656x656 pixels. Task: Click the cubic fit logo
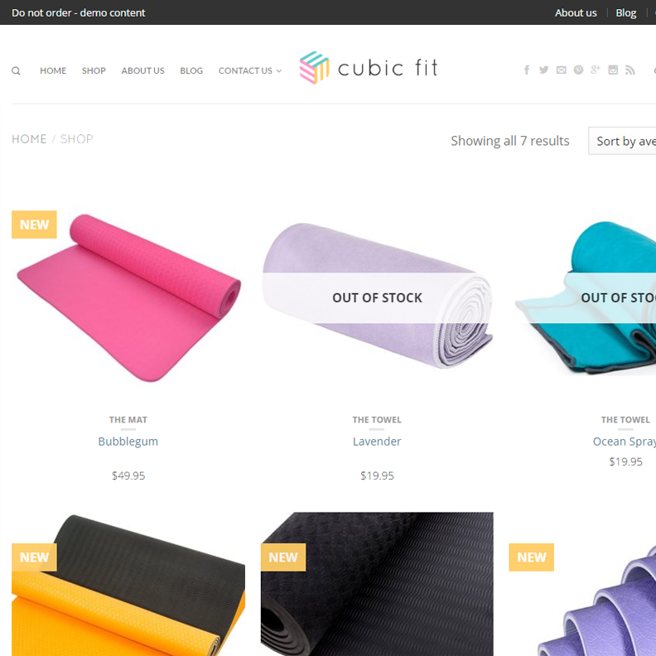pos(369,68)
